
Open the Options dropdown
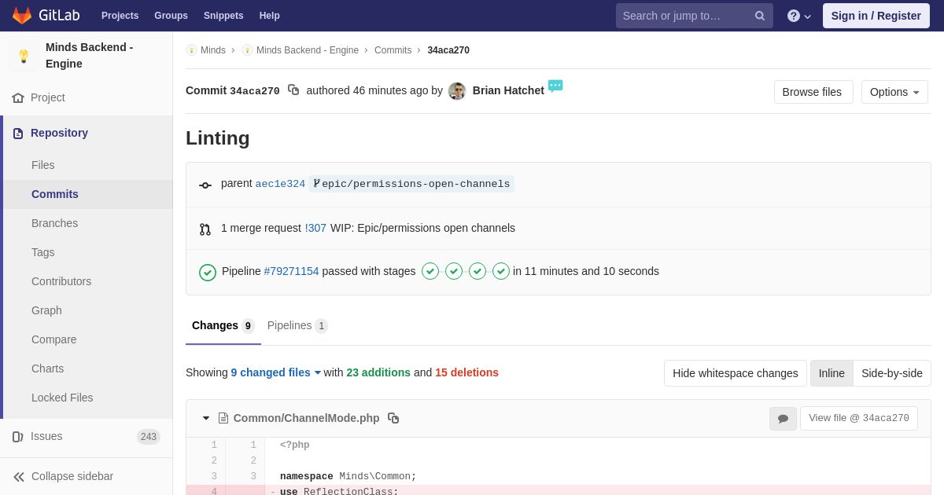pyautogui.click(x=894, y=92)
